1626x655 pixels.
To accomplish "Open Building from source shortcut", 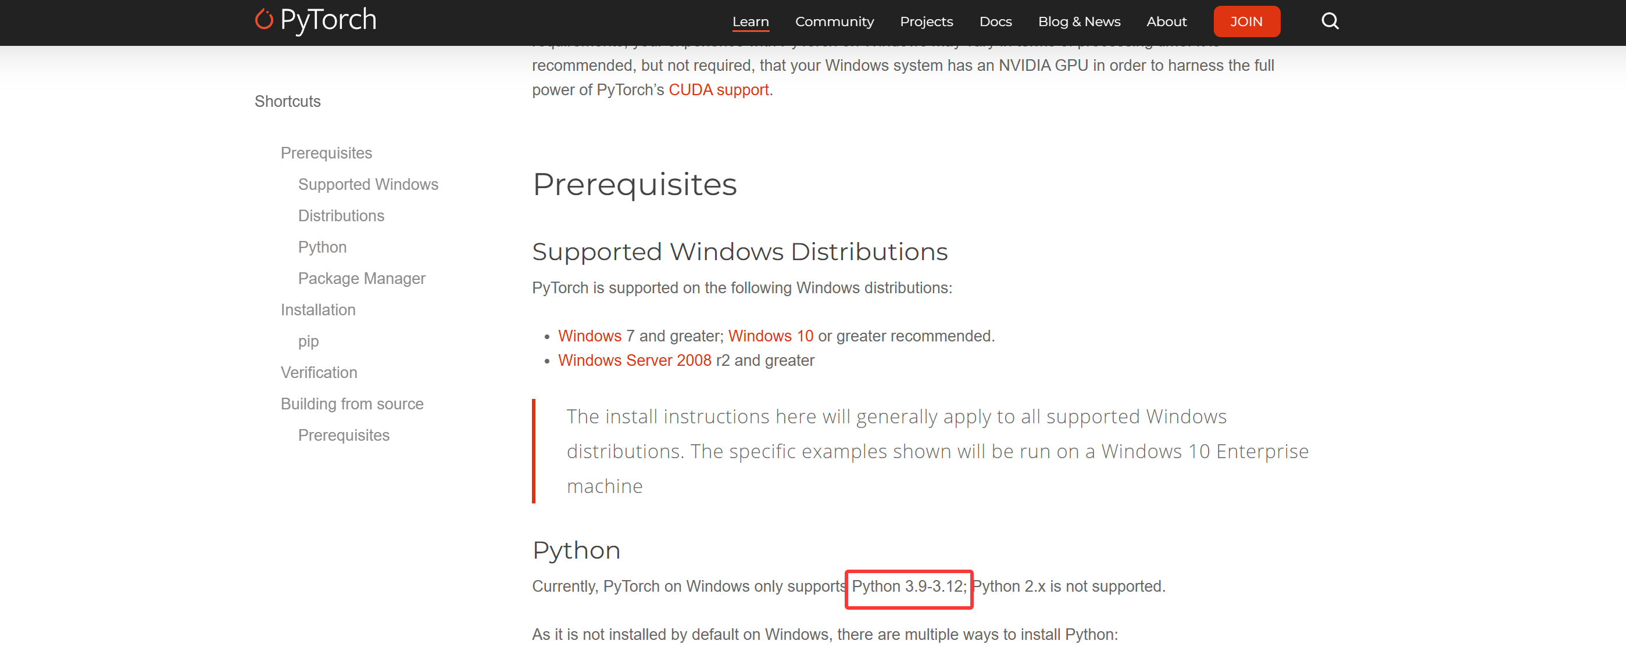I will pyautogui.click(x=352, y=404).
